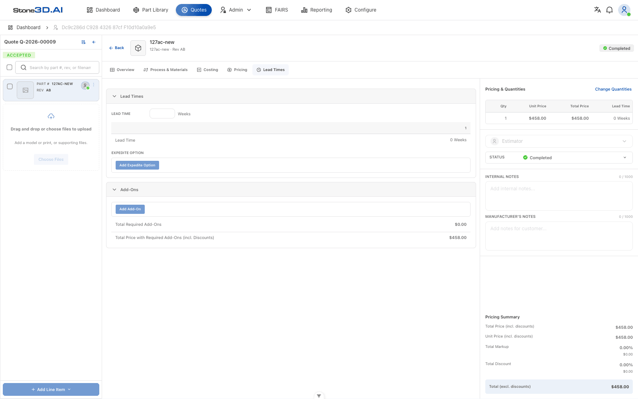Select the Lead Times tab

point(271,70)
